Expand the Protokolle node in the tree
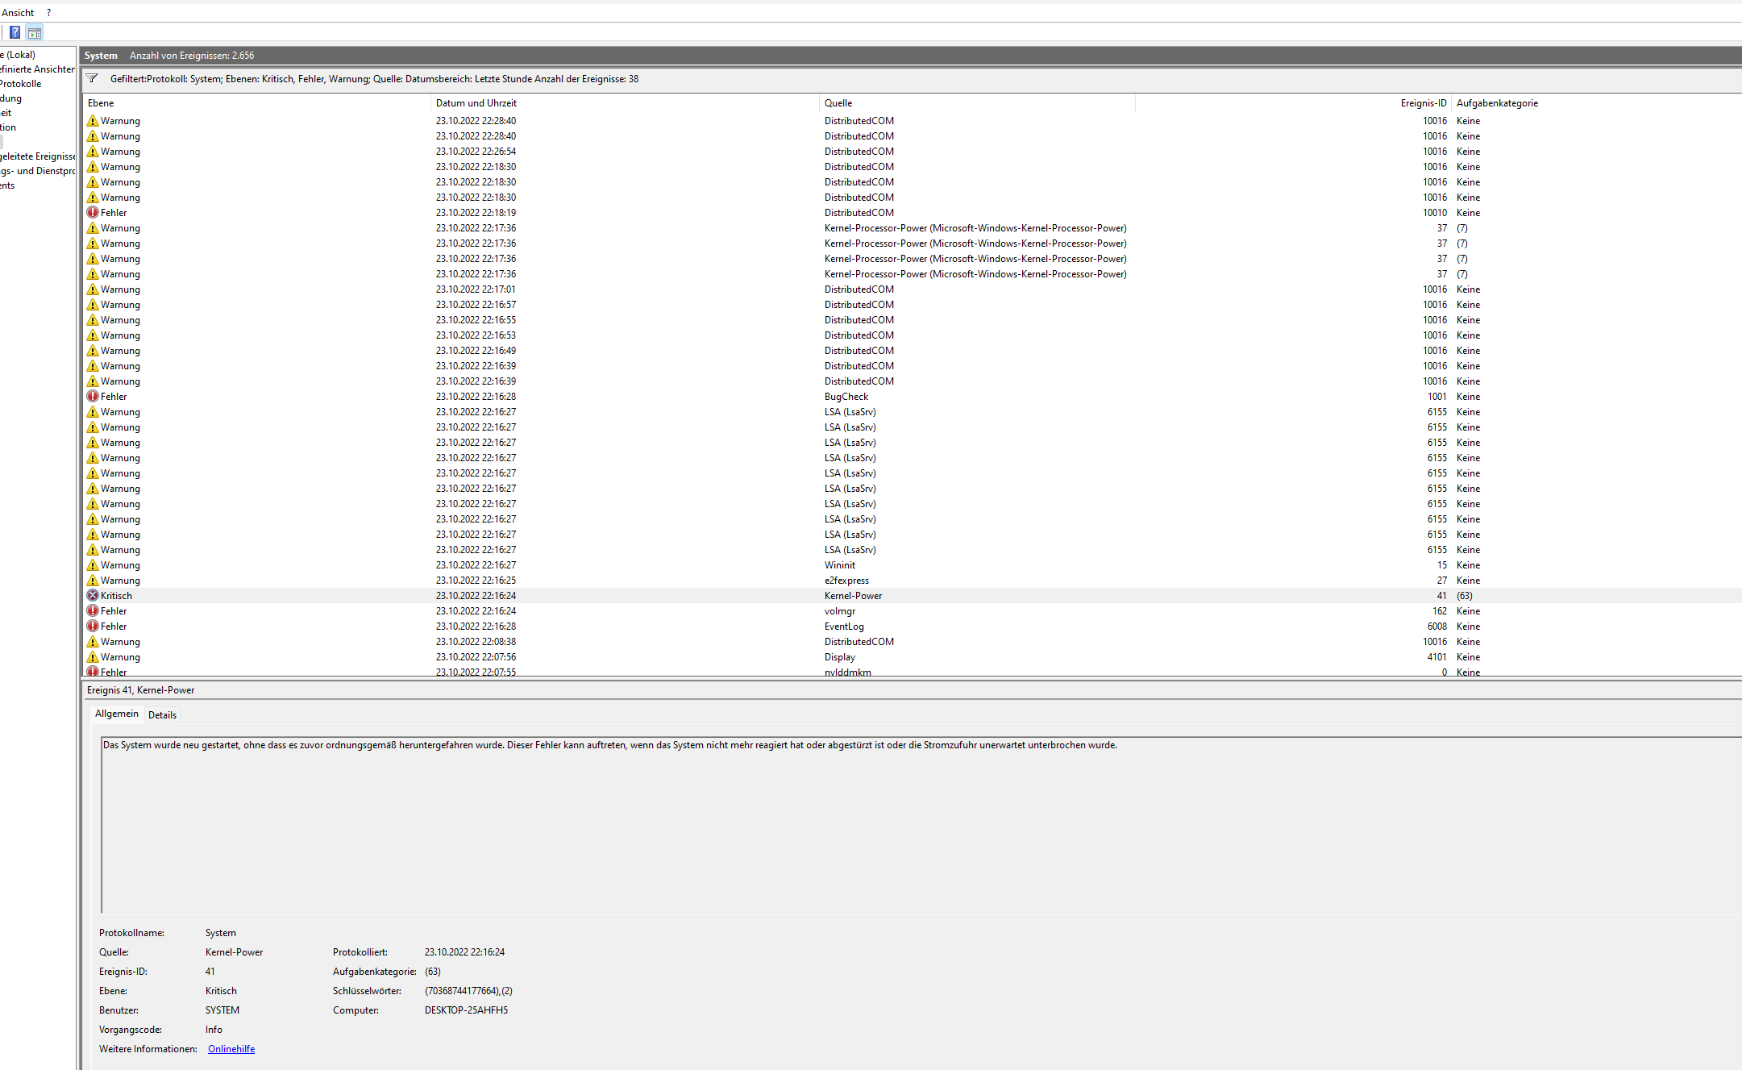 coord(21,83)
